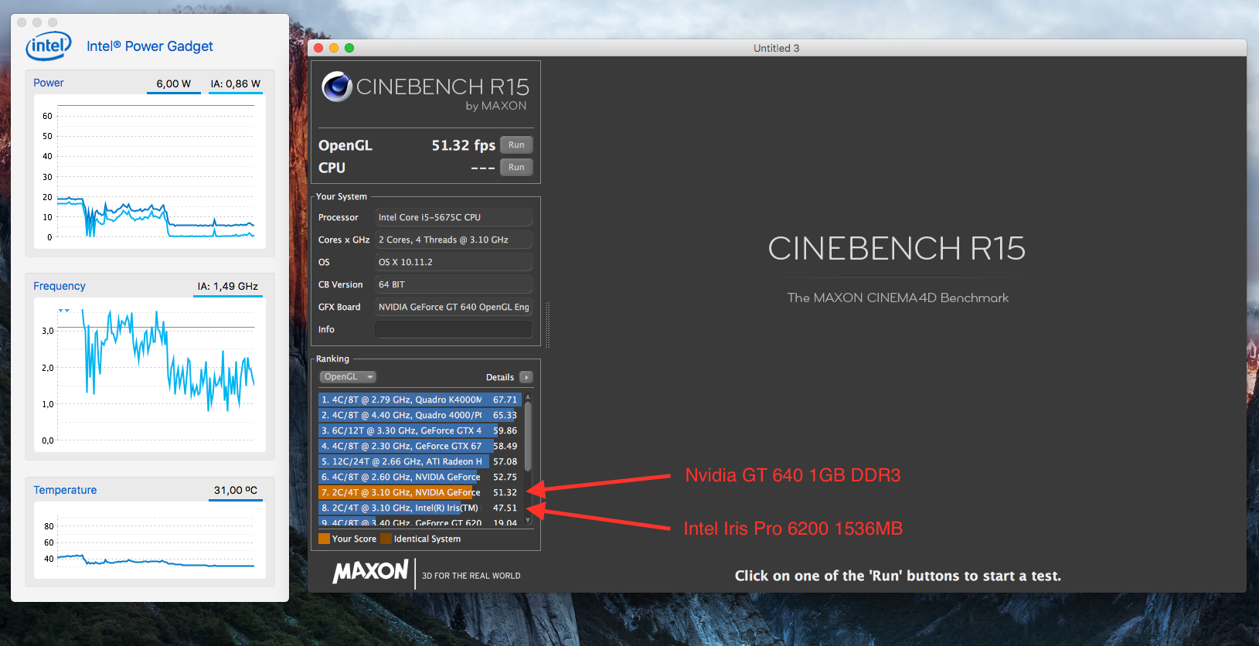Click the Your Score legend label
The width and height of the screenshot is (1259, 646).
pos(354,539)
